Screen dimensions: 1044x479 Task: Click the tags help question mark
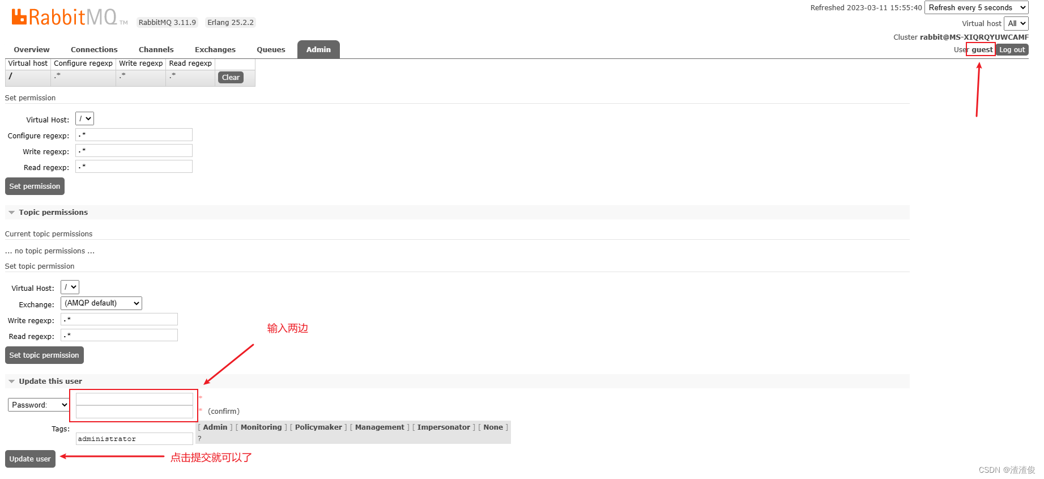(x=199, y=439)
